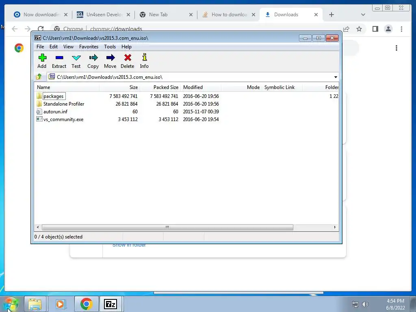Toggle Chrome side panel icon
Viewport: 416px width, 312px height.
[375, 29]
